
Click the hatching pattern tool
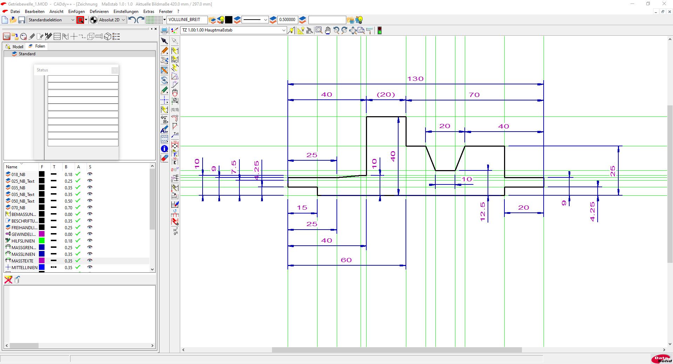click(x=164, y=139)
